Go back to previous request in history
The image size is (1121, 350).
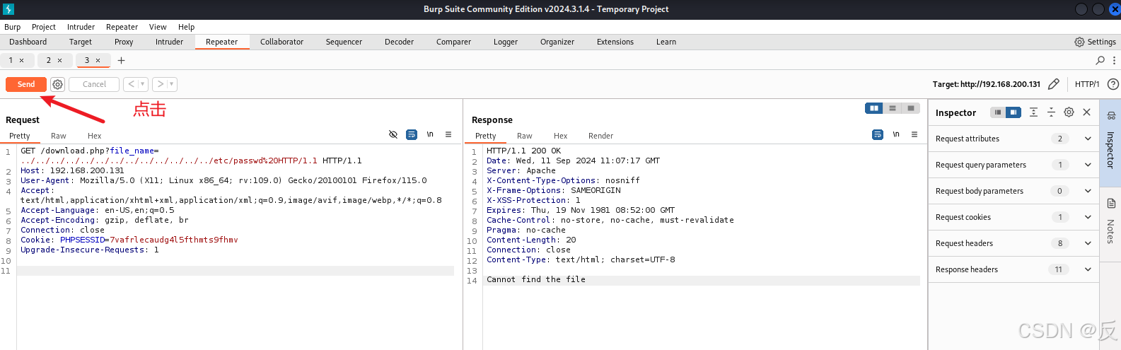pyautogui.click(x=131, y=84)
